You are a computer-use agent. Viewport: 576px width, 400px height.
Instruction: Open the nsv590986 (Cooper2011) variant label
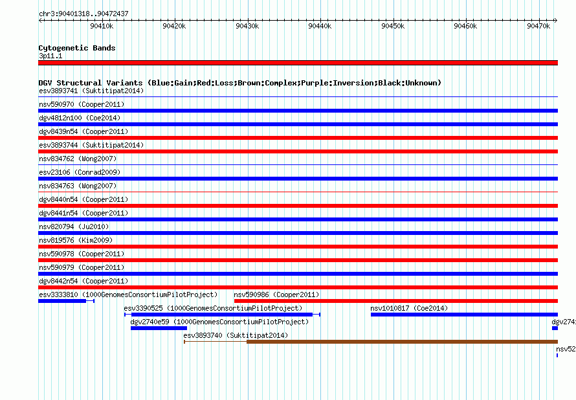pyautogui.click(x=276, y=294)
